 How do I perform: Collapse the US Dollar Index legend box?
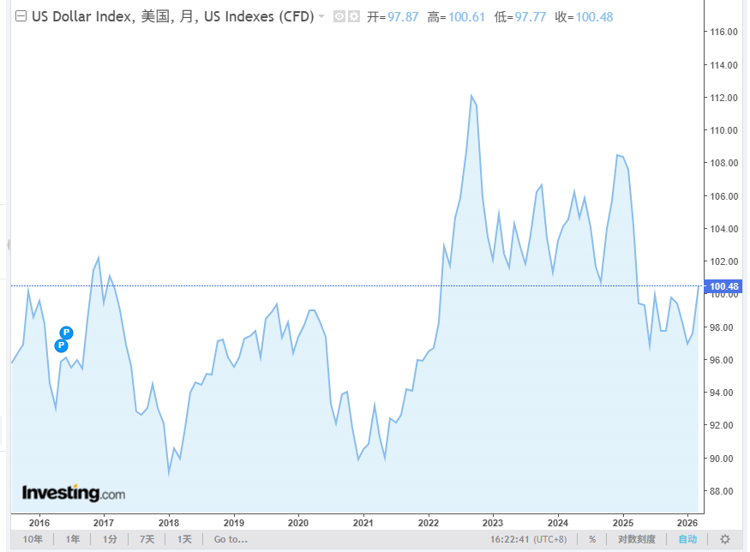pos(21,16)
